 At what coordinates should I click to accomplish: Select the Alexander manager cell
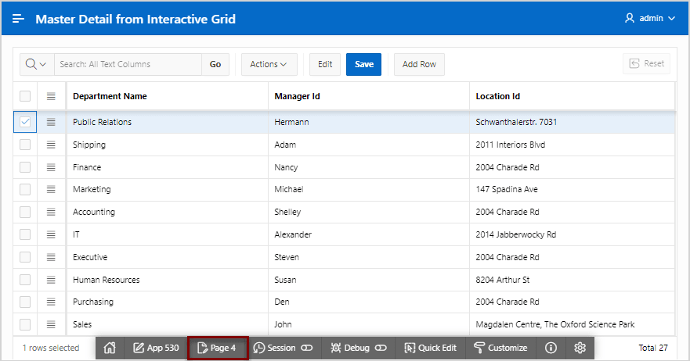(369, 234)
